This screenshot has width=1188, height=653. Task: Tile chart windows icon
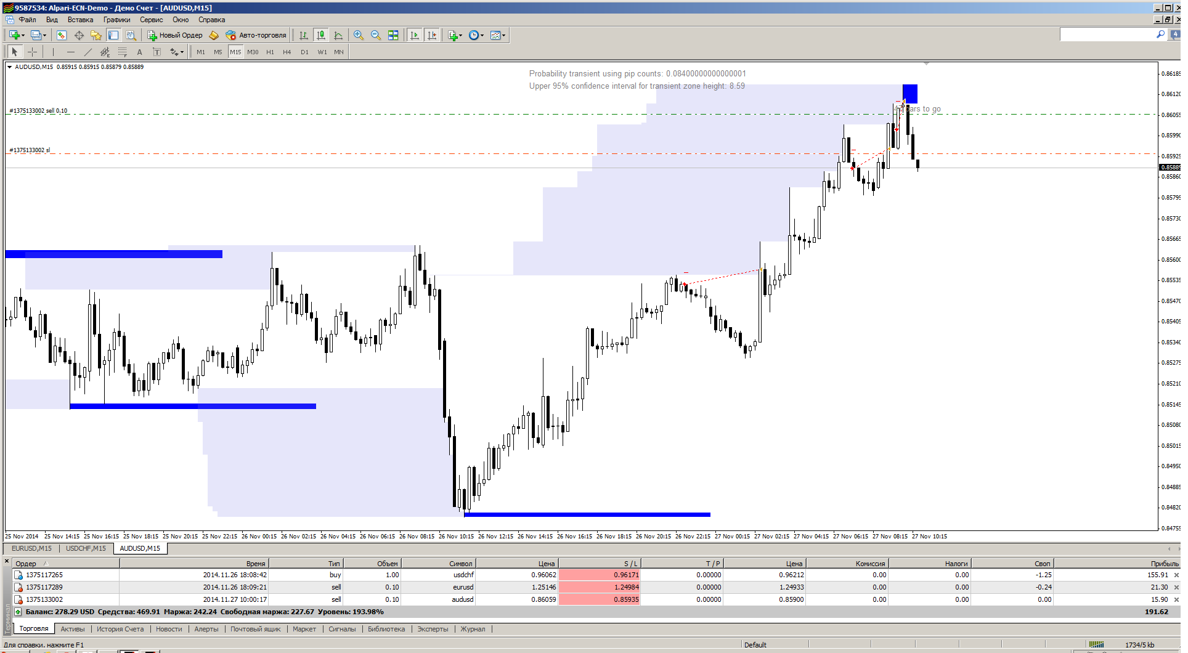point(393,35)
